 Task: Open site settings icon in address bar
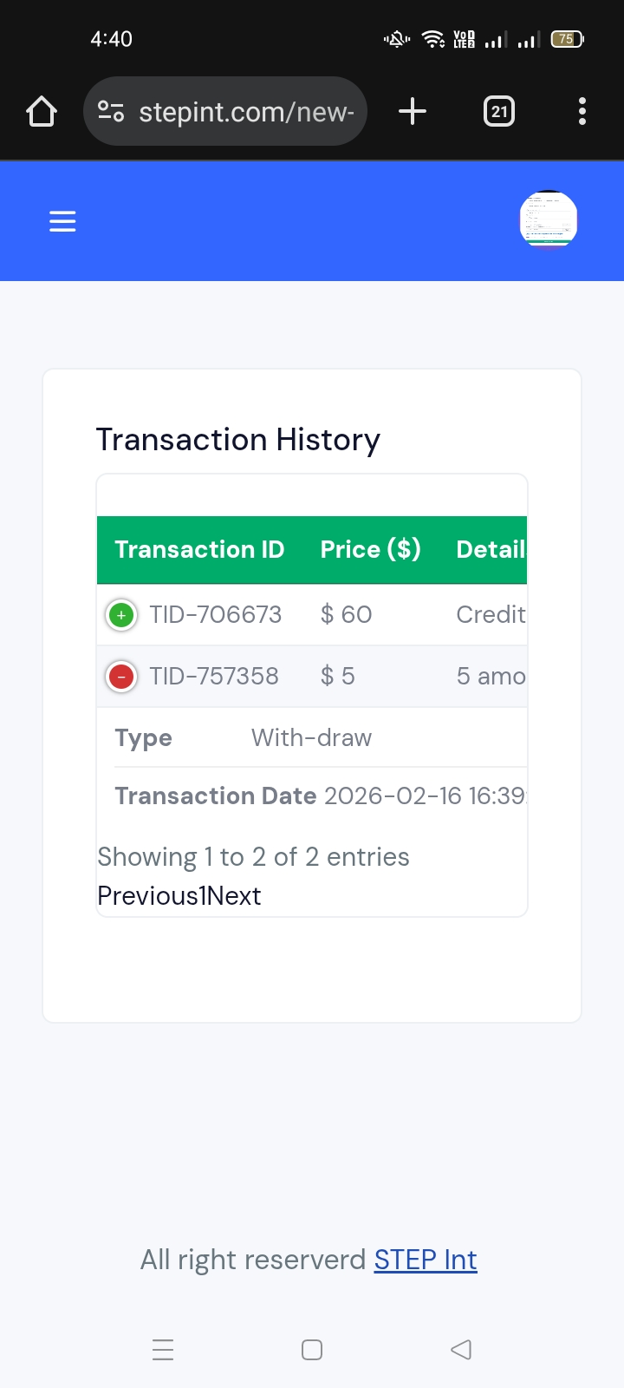click(x=111, y=111)
